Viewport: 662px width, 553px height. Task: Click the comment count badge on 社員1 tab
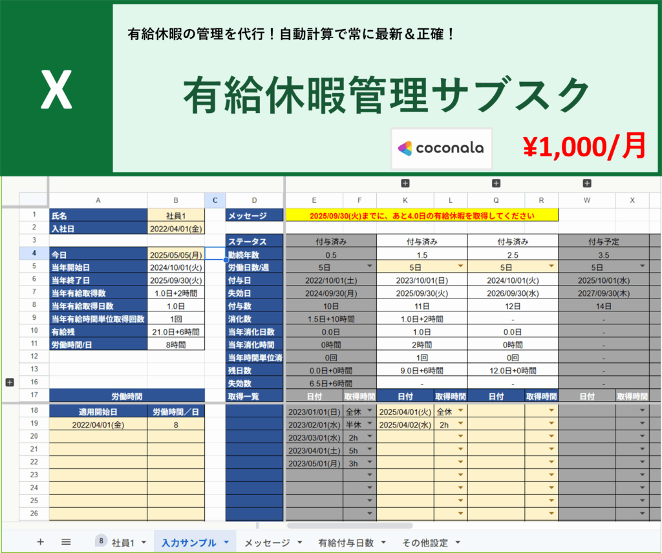[x=101, y=541]
